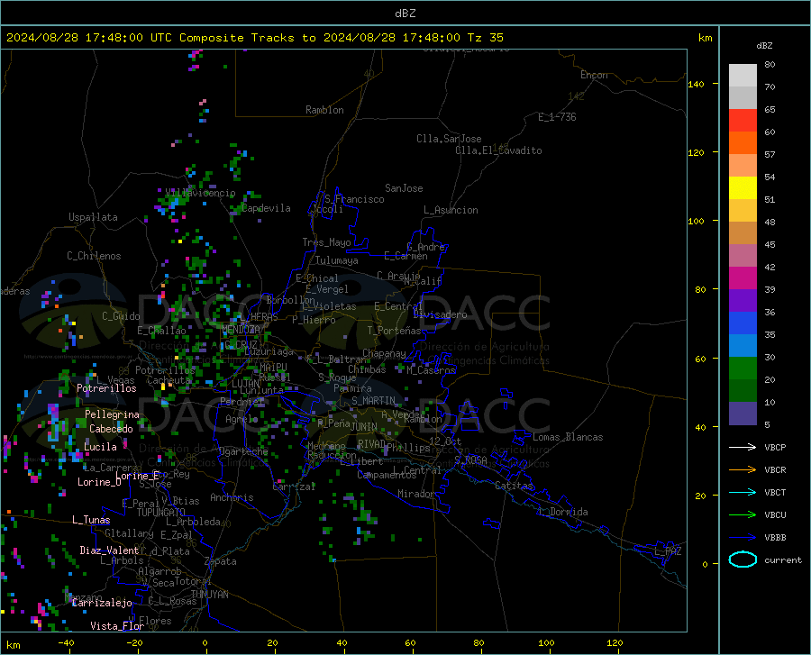The image size is (811, 655).
Task: Click the JUNIN map label
Action: pyautogui.click(x=364, y=426)
